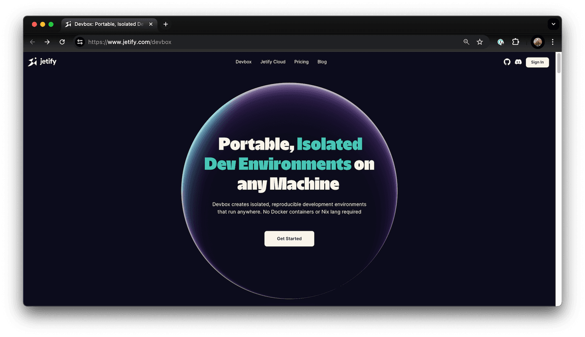This screenshot has width=585, height=337.
Task: Click the 'Portable, Isolated' headline text
Action: 291,144
